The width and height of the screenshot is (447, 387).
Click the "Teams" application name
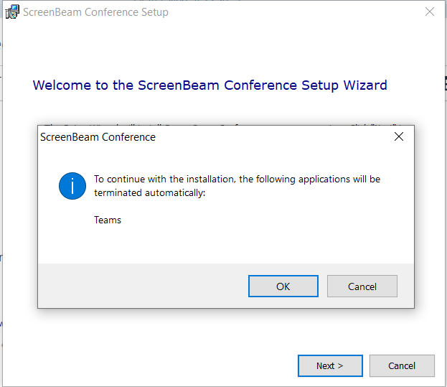pos(108,220)
